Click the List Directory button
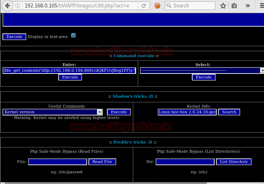This screenshot has width=264, height=184. 234,162
